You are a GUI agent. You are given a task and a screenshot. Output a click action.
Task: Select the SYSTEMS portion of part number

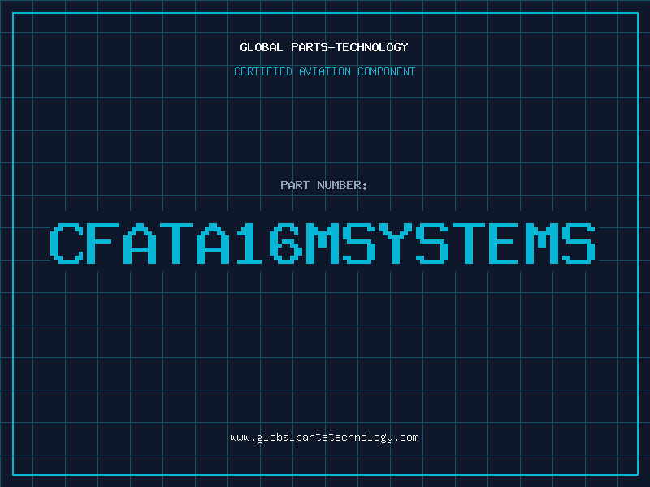pyautogui.click(x=470, y=243)
